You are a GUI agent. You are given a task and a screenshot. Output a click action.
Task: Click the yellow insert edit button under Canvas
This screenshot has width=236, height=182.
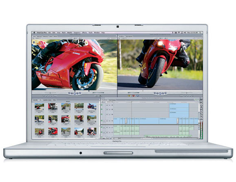tap(129, 96)
